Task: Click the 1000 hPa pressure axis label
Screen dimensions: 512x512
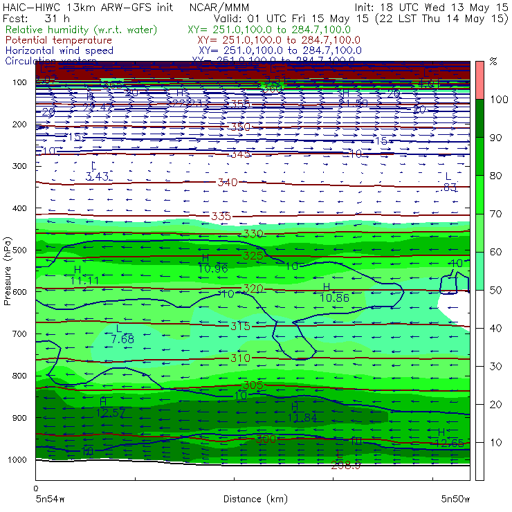Action: point(17,459)
